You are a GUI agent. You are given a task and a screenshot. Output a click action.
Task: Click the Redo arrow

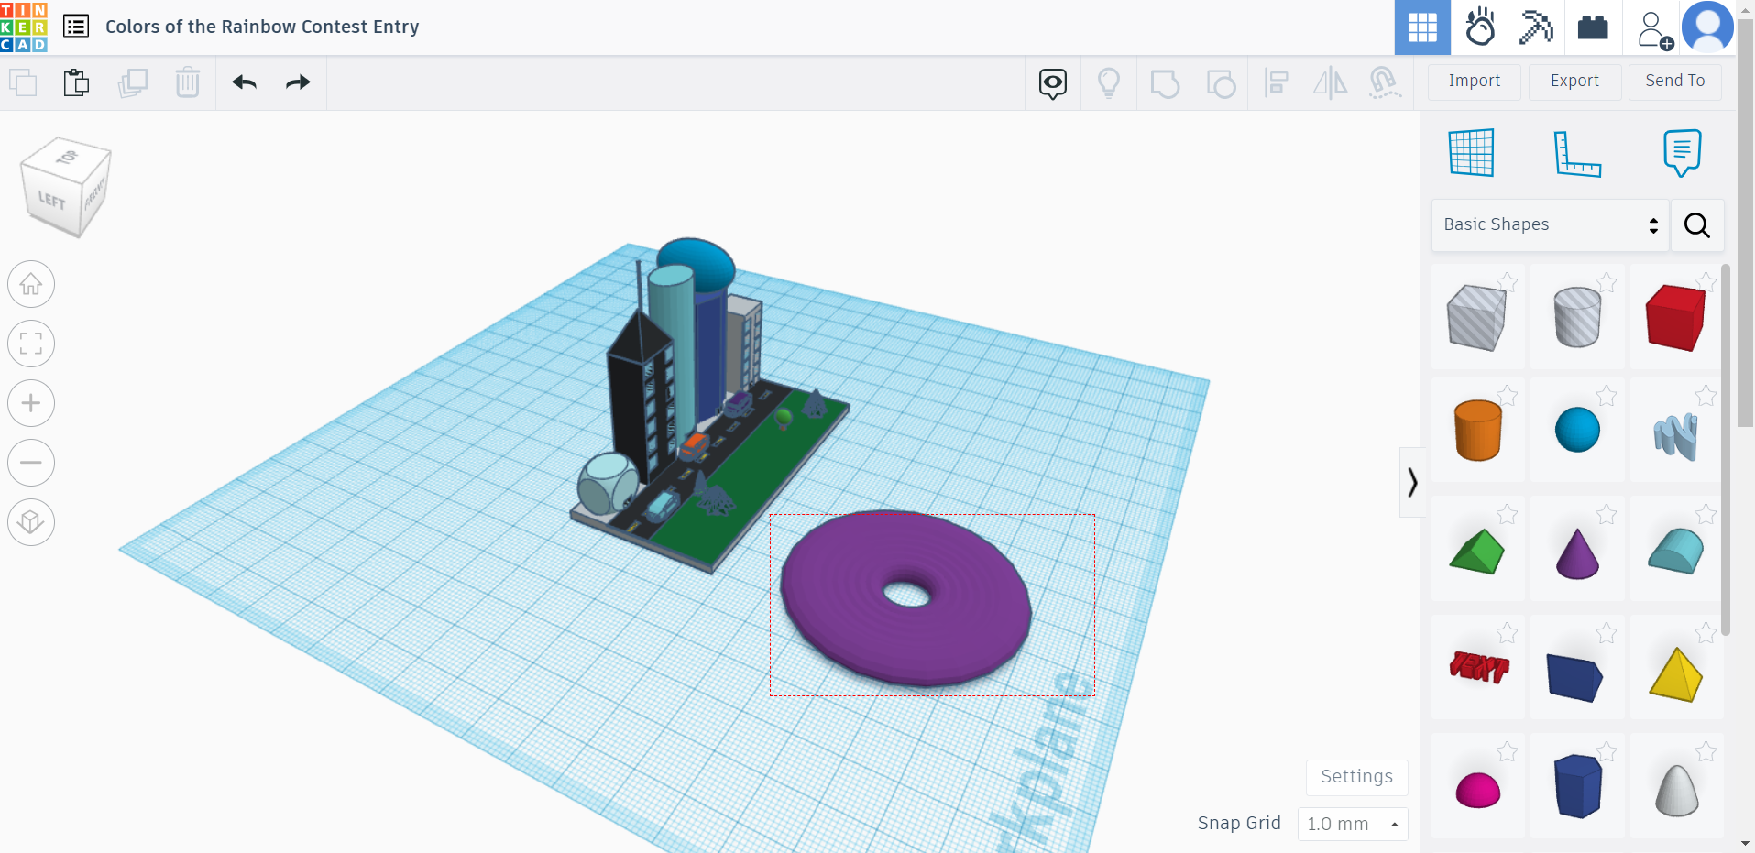pyautogui.click(x=297, y=82)
